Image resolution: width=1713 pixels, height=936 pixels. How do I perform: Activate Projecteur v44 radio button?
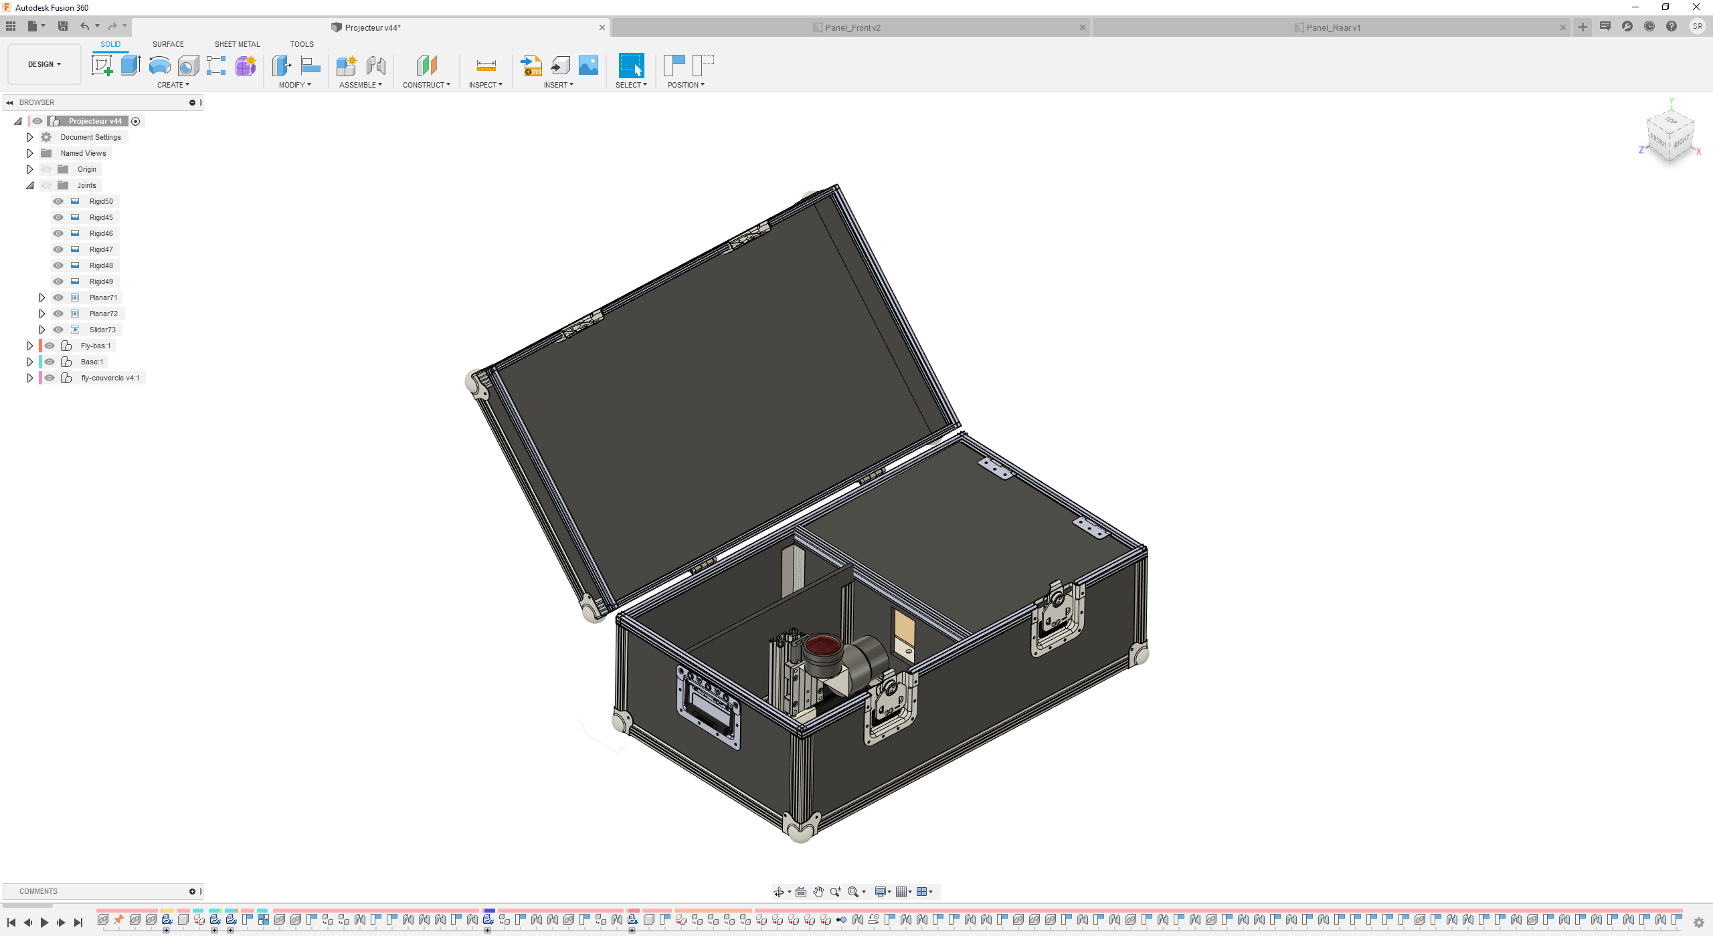pos(136,121)
